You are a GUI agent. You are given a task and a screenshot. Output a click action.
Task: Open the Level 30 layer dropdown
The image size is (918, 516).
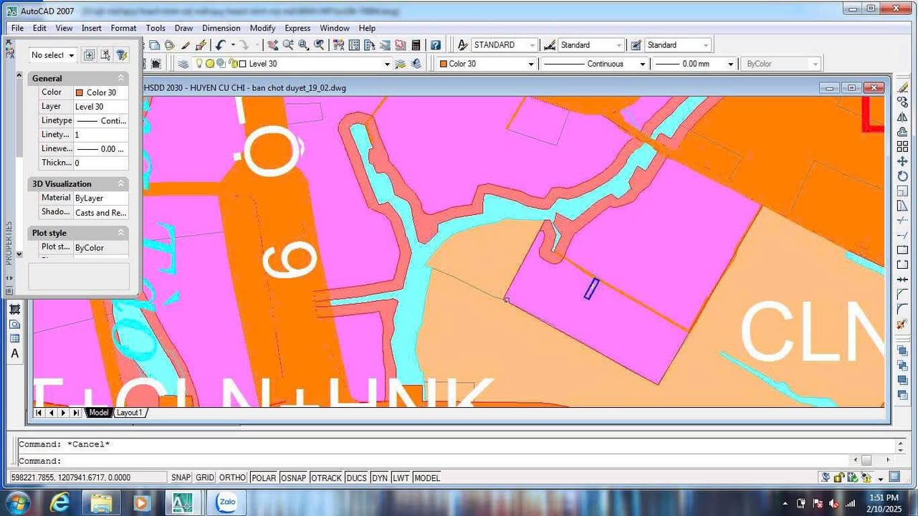click(x=387, y=64)
